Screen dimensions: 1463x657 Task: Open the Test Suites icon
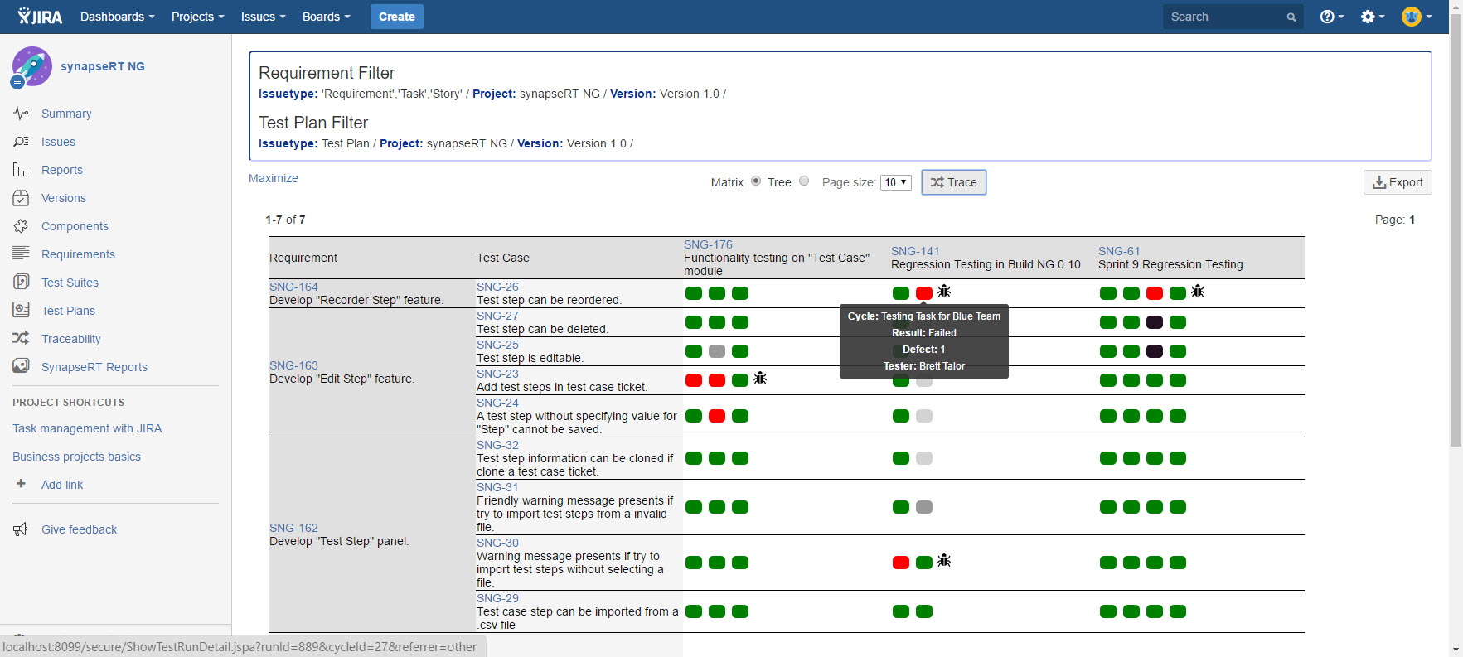pyautogui.click(x=21, y=283)
